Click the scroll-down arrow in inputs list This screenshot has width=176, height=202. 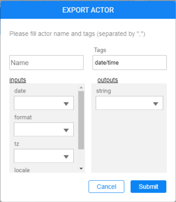tap(81, 169)
